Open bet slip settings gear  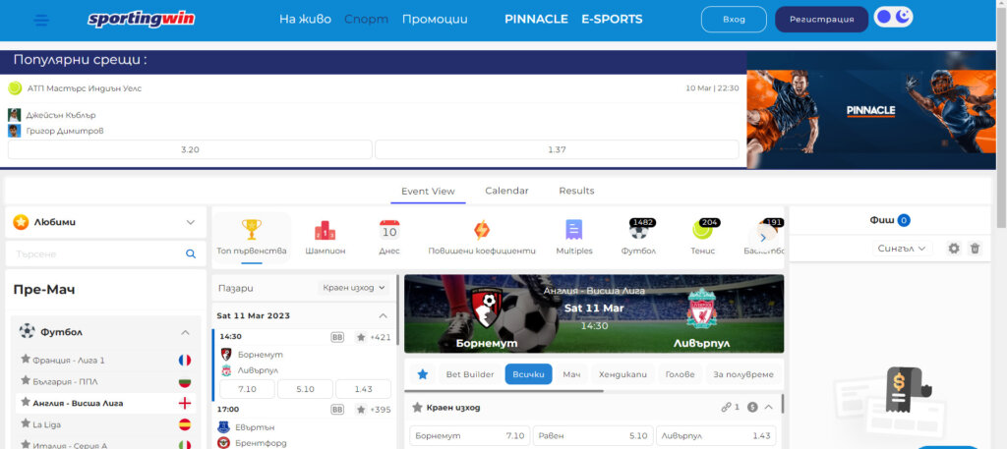[954, 249]
